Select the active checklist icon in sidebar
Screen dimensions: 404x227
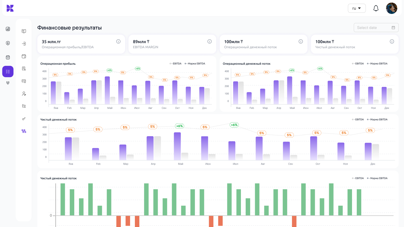pyautogui.click(x=8, y=72)
